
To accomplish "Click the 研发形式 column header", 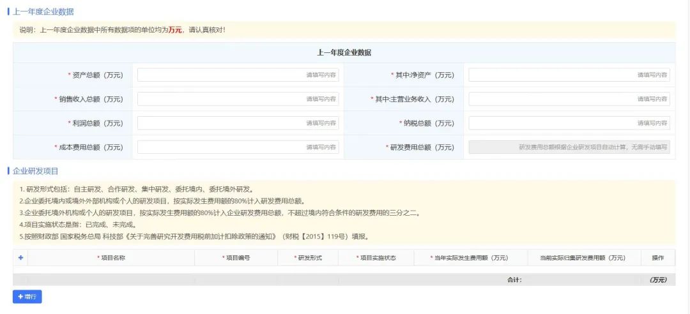I will [308, 258].
